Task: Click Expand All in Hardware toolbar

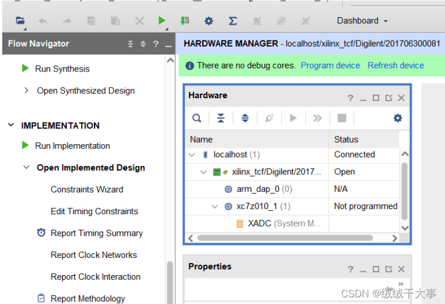Action: pos(245,118)
